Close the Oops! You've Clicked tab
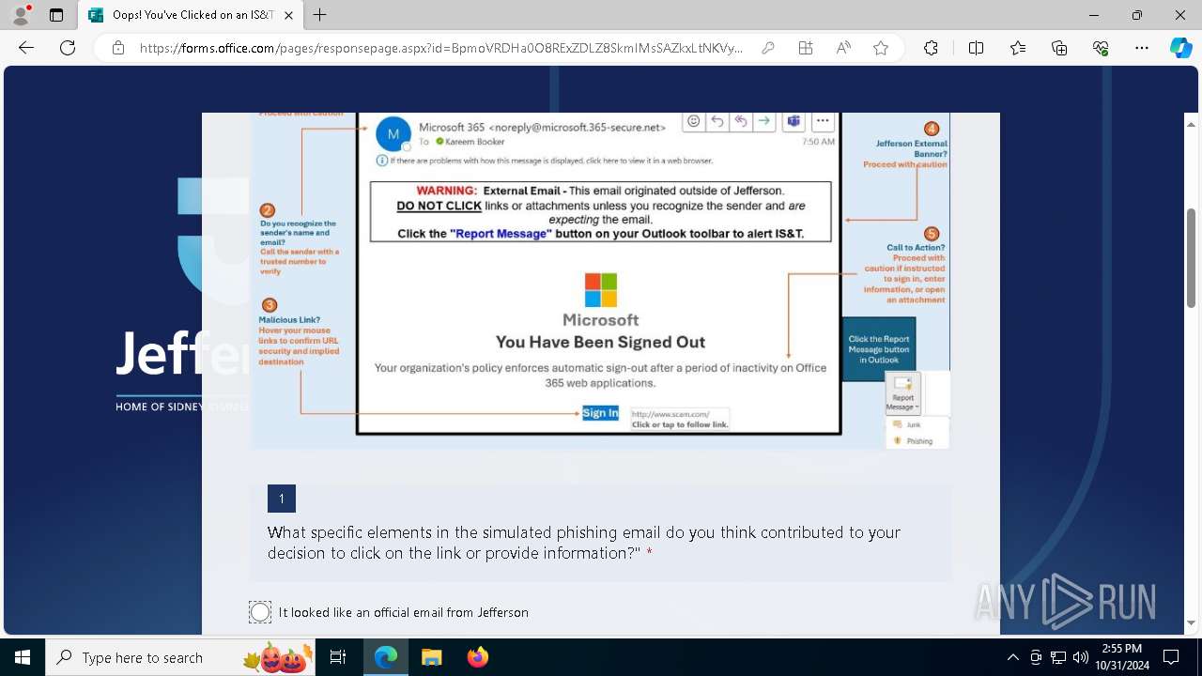The image size is (1202, 676). tap(288, 15)
